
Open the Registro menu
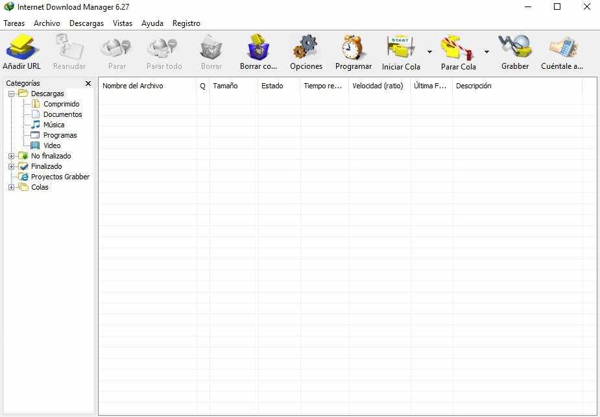(x=186, y=23)
